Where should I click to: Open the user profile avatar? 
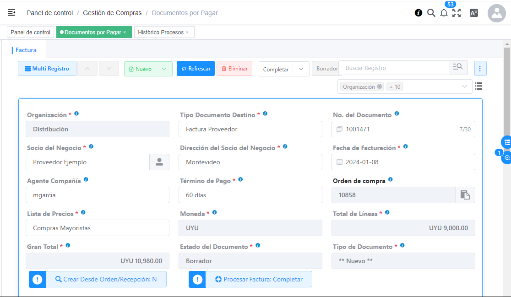coord(496,13)
